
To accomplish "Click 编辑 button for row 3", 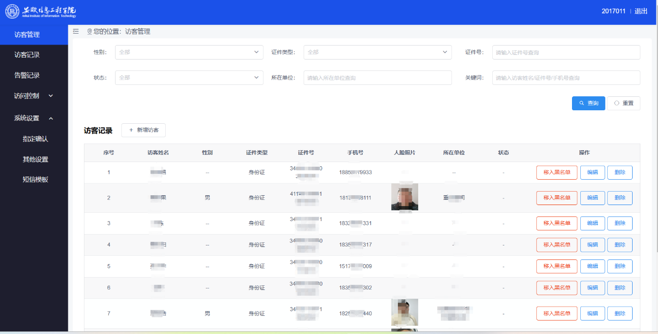I will [x=592, y=223].
